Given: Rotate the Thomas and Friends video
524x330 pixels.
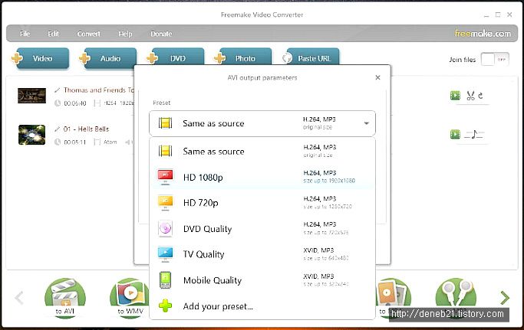Looking at the screenshot, I should tap(480, 96).
